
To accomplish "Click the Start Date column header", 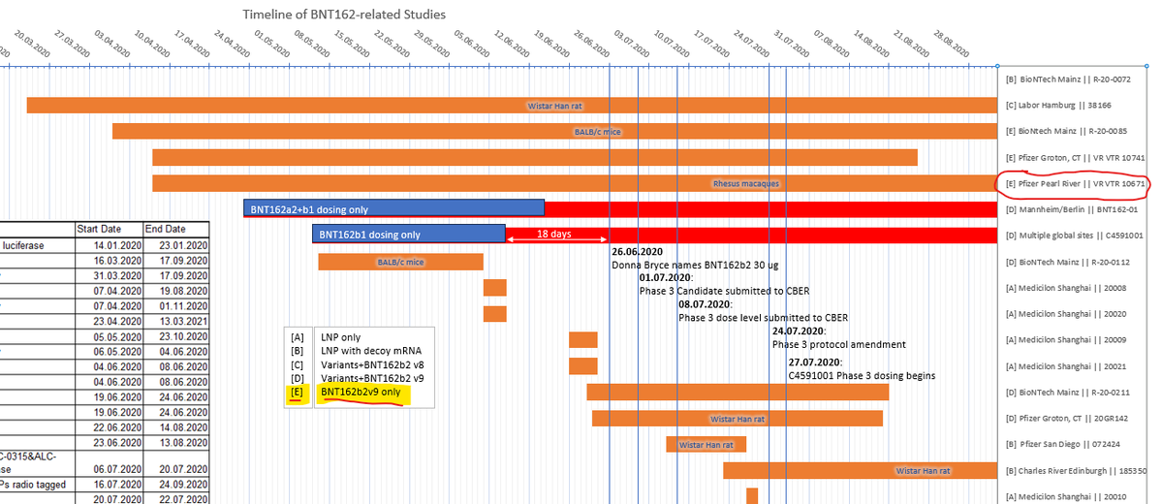I will pyautogui.click(x=108, y=229).
